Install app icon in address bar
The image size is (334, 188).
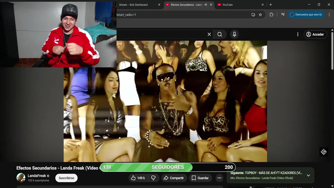(x=253, y=15)
